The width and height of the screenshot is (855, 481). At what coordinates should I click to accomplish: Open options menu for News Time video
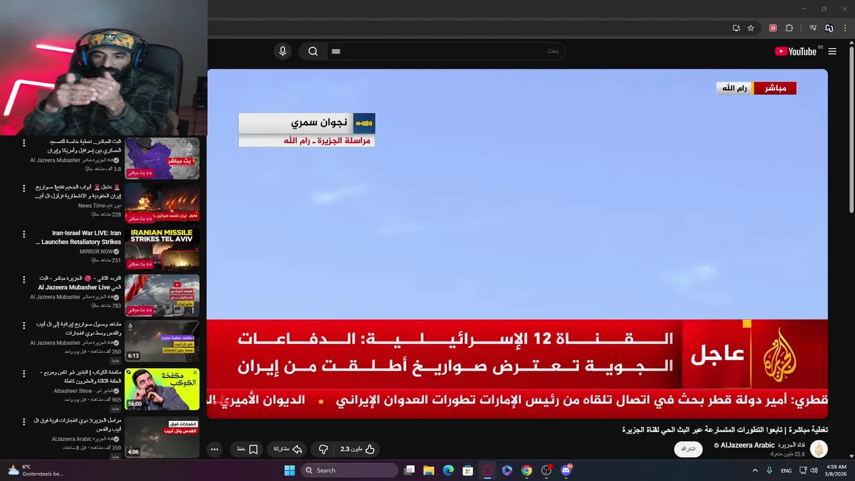pyautogui.click(x=24, y=188)
